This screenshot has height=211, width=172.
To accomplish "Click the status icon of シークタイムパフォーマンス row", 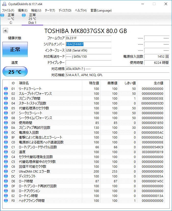I will (6, 118).
